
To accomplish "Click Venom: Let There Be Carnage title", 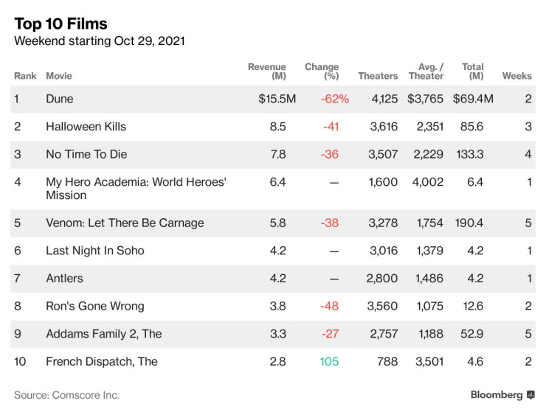I will [125, 223].
